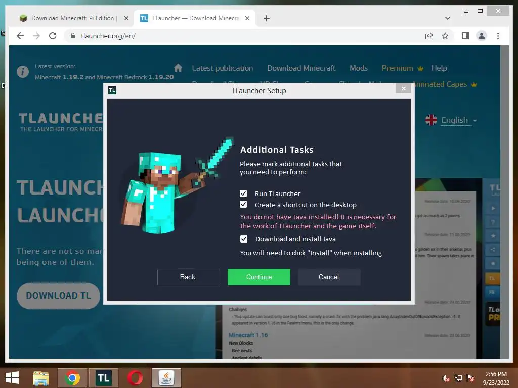
Task: Click the play icon in launcher sidebar preview
Action: coord(493,208)
